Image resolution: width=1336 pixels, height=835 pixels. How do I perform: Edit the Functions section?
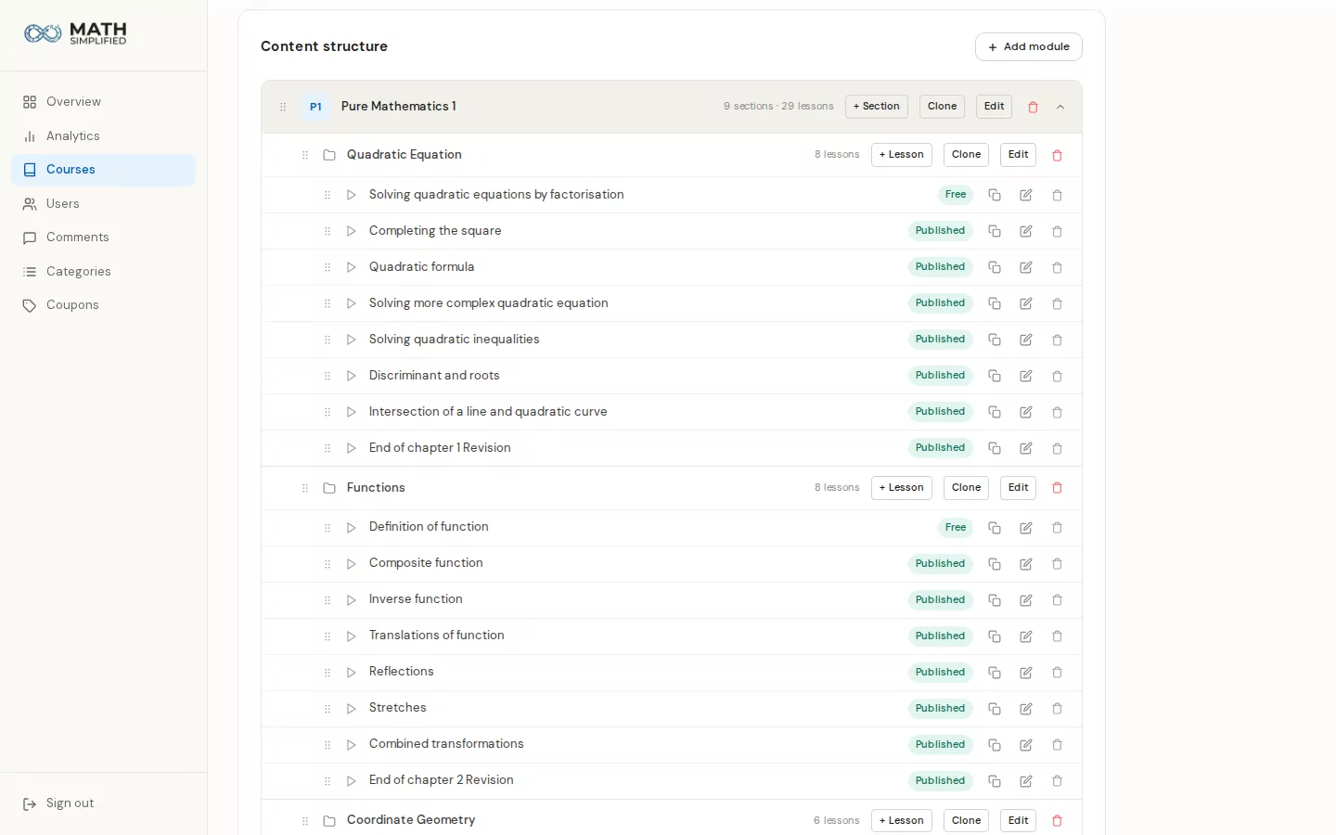(x=1018, y=488)
